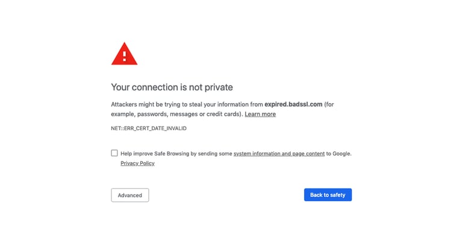Image resolution: width=454 pixels, height=232 pixels.
Task: Click 'to Google.' after the checkbox label
Action: point(339,154)
